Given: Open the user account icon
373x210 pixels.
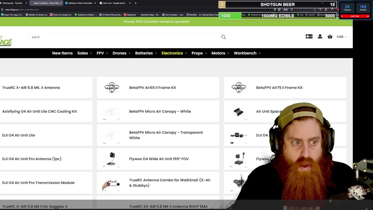Looking at the screenshot, I should [x=320, y=36].
